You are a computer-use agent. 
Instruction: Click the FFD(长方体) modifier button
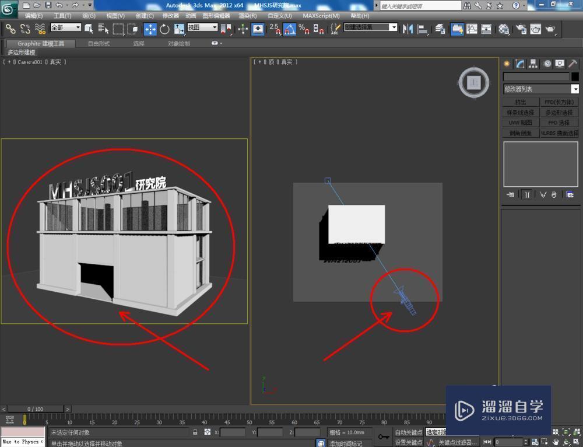tap(559, 102)
